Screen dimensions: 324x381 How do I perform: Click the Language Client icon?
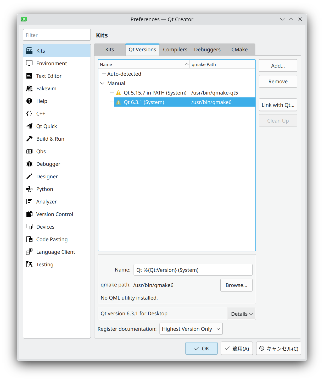tap(29, 252)
